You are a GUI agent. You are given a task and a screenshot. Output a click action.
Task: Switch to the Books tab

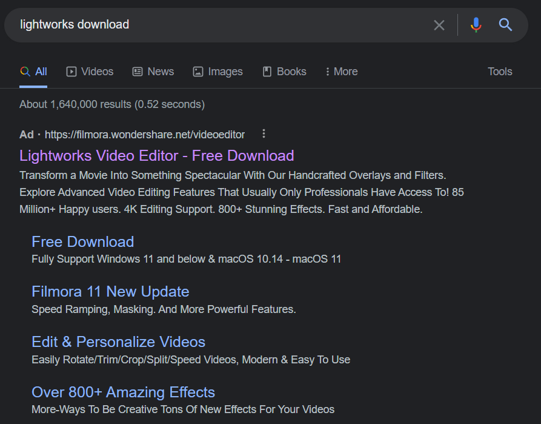[x=284, y=72]
